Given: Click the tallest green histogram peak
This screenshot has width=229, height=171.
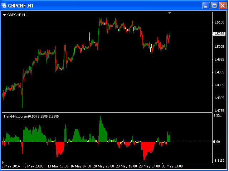Looking at the screenshot, I should click(x=100, y=116).
